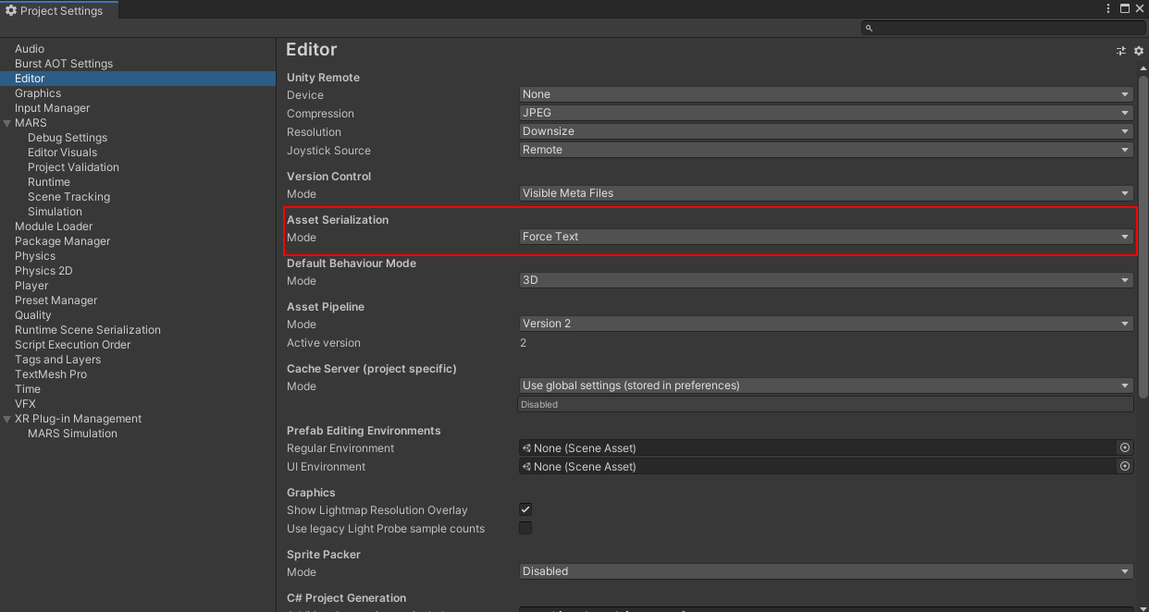Click the magnifier icon in the search box
This screenshot has width=1149, height=612.
point(869,28)
